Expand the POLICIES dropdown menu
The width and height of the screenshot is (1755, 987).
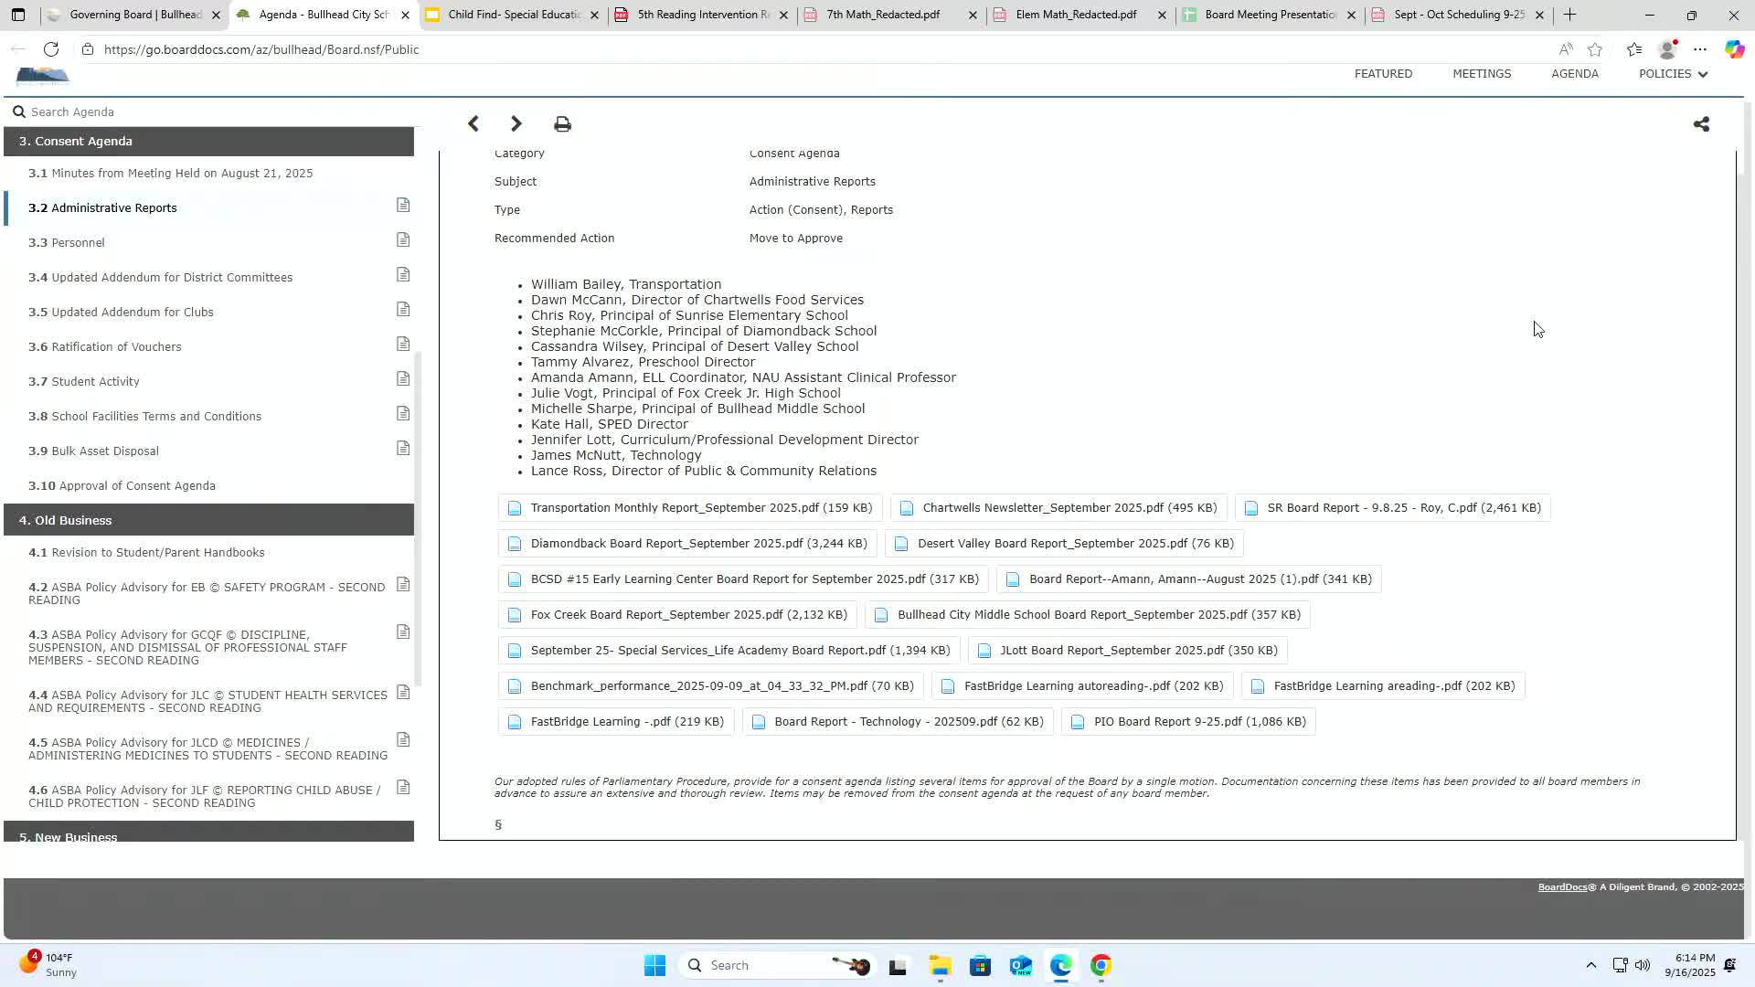1673,74
